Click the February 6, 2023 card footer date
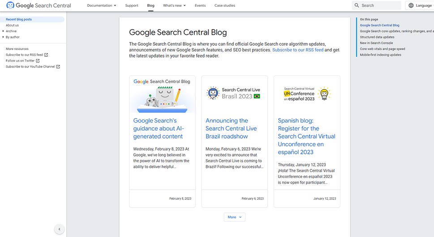This screenshot has height=237, width=434. tap(253, 199)
